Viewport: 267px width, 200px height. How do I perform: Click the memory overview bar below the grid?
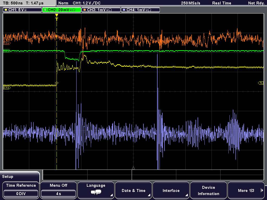coord(153,175)
